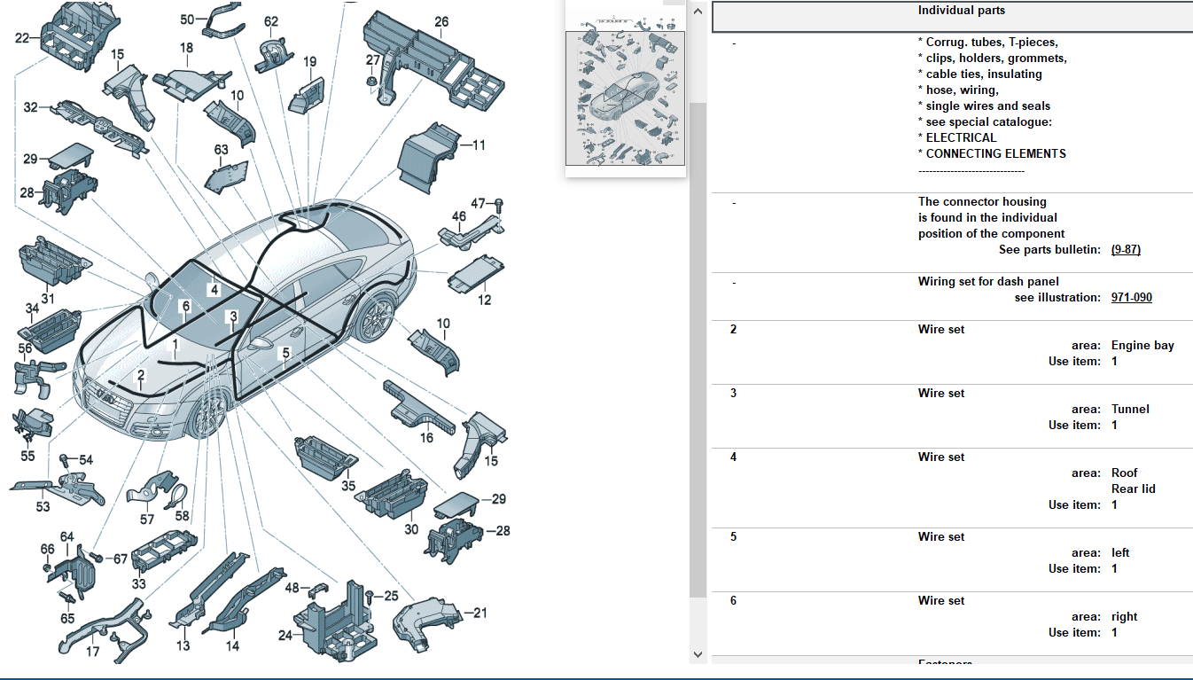Click callout number 64 in the diagram
1193x680 pixels.
coord(67,537)
